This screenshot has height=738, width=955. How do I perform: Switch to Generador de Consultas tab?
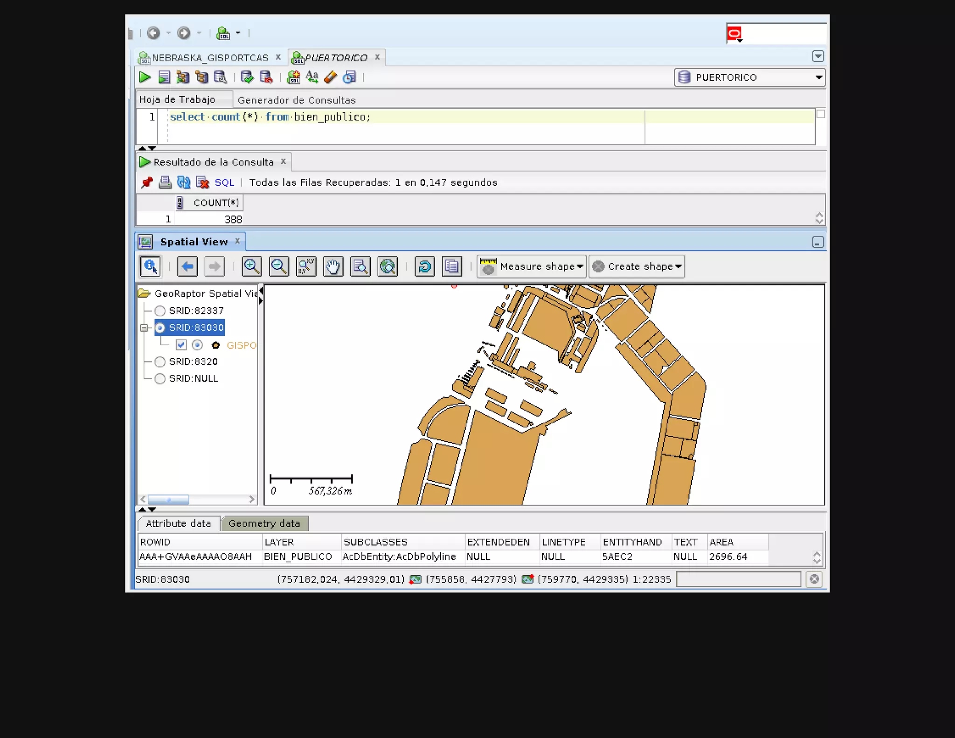coord(297,100)
